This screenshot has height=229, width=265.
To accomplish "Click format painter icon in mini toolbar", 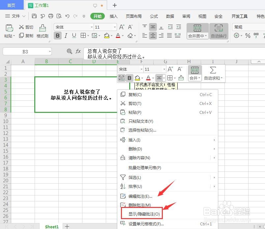I will coord(181,78).
